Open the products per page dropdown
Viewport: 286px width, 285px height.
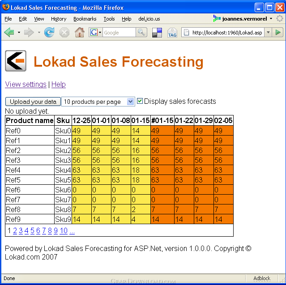tap(98, 102)
